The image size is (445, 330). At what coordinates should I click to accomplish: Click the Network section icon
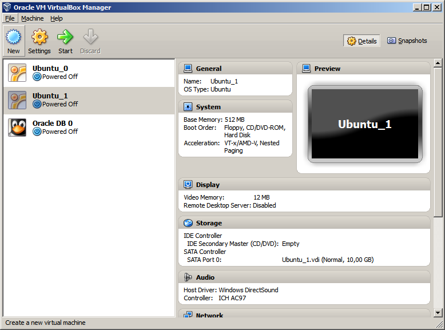tap(188, 315)
